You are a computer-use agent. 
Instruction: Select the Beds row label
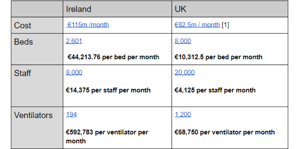(23, 42)
